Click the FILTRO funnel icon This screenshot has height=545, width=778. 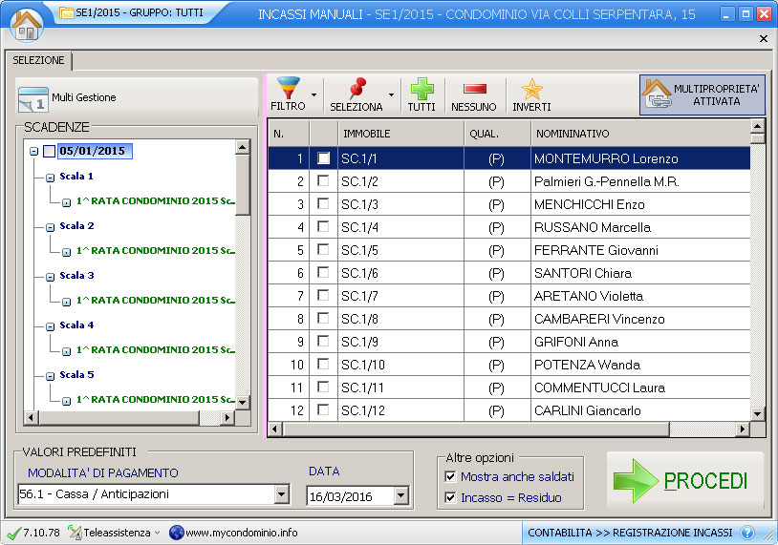287,89
